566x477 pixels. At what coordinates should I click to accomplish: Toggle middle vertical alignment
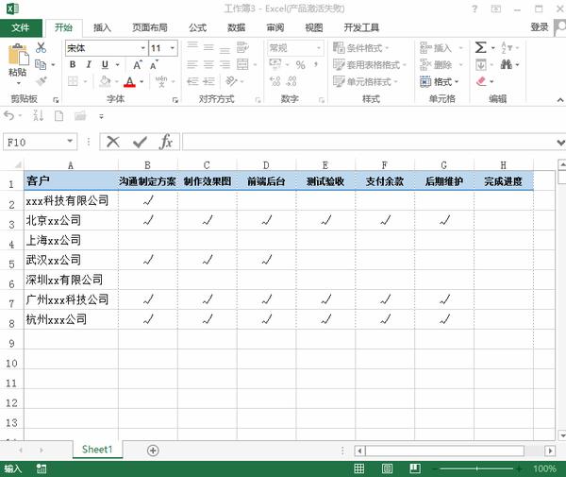point(208,47)
